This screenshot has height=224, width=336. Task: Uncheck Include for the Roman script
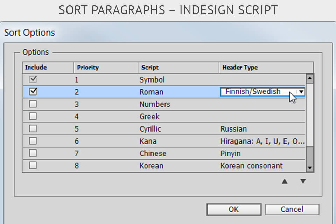33,92
